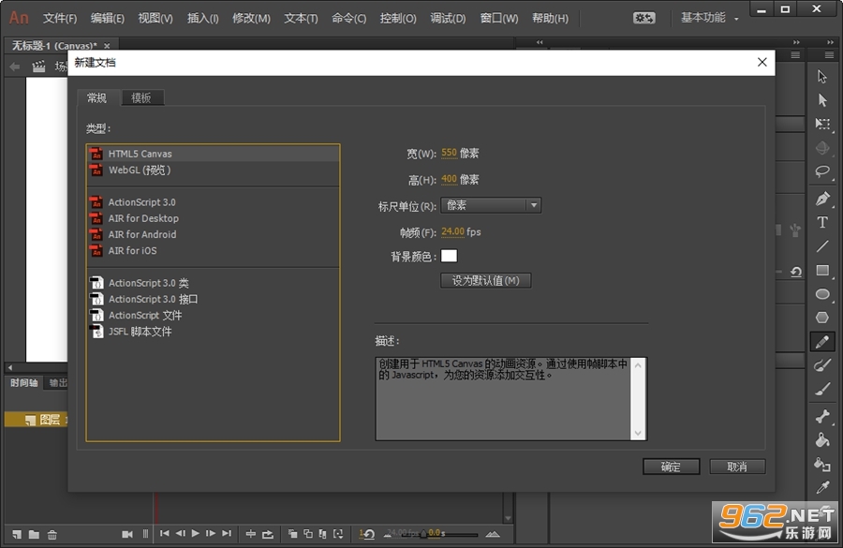Choose the Subselection tool
Image resolution: width=843 pixels, height=548 pixels.
822,100
